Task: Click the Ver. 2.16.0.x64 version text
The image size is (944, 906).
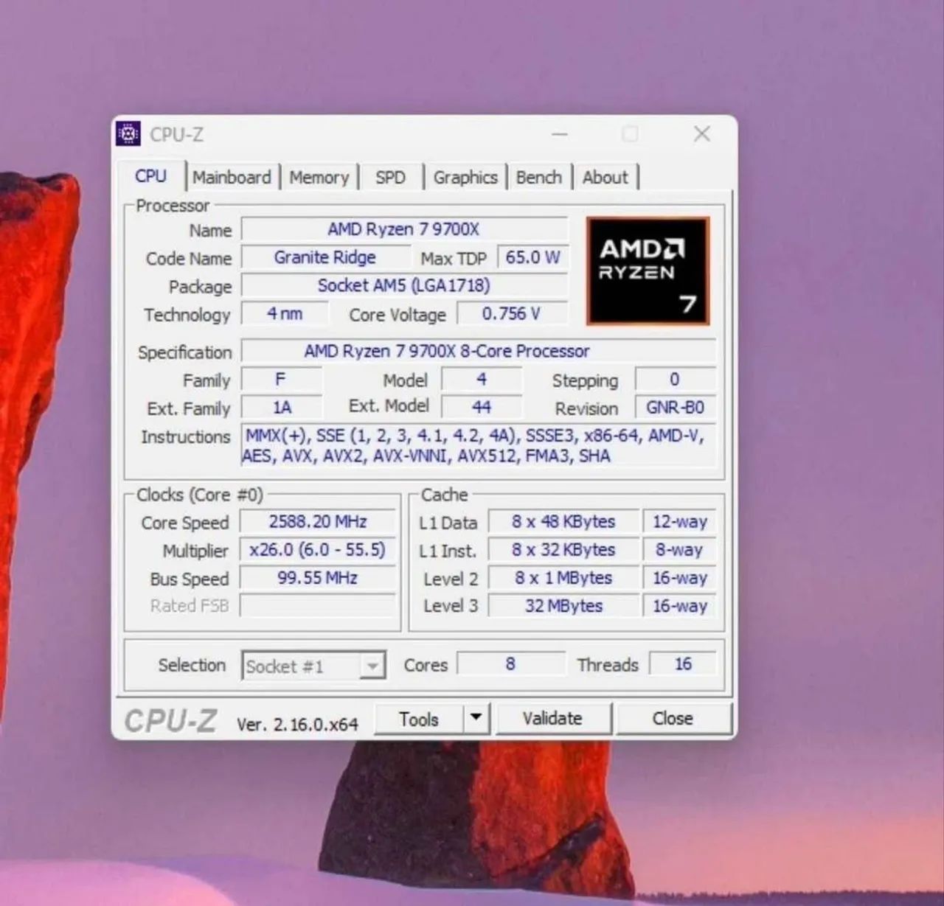Action: coord(297,725)
